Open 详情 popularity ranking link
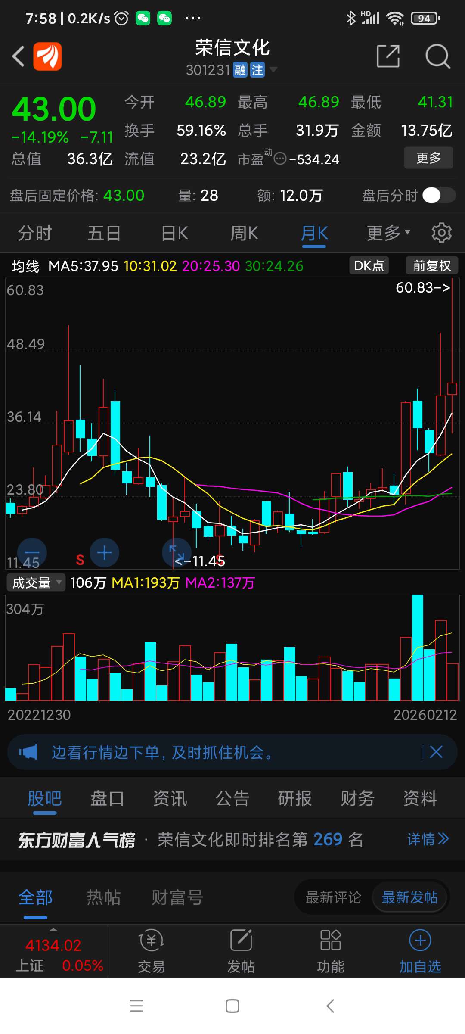The width and height of the screenshot is (465, 1034). 428,839
